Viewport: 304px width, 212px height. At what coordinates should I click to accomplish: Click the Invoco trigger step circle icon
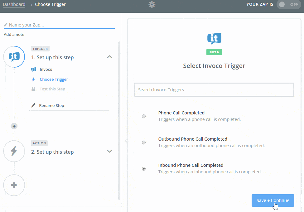point(14,56)
